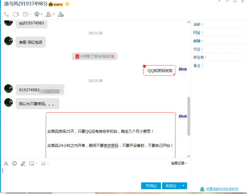This screenshot has height=194, width=247.
Task: Click the QQ penguin online status icon
Action: [x=202, y=189]
